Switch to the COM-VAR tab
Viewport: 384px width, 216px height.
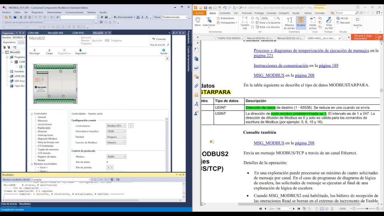point(33,33)
